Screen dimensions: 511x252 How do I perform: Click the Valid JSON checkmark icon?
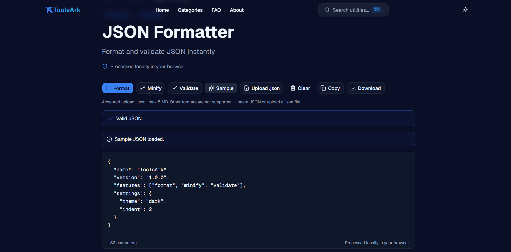click(111, 118)
